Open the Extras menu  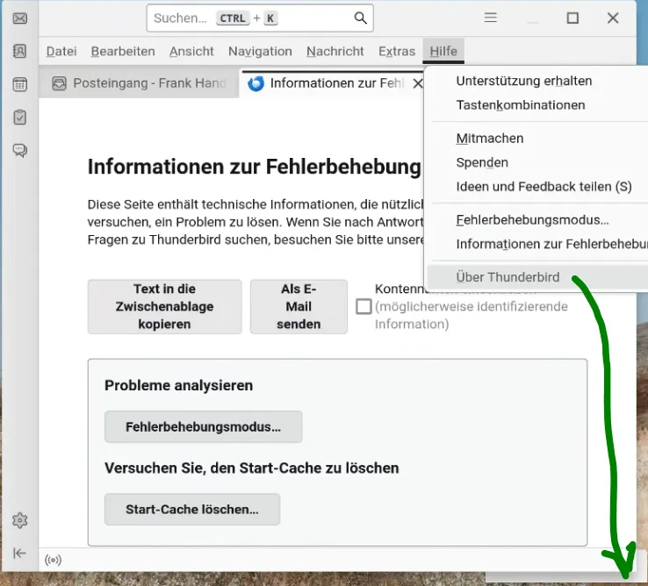coord(397,51)
